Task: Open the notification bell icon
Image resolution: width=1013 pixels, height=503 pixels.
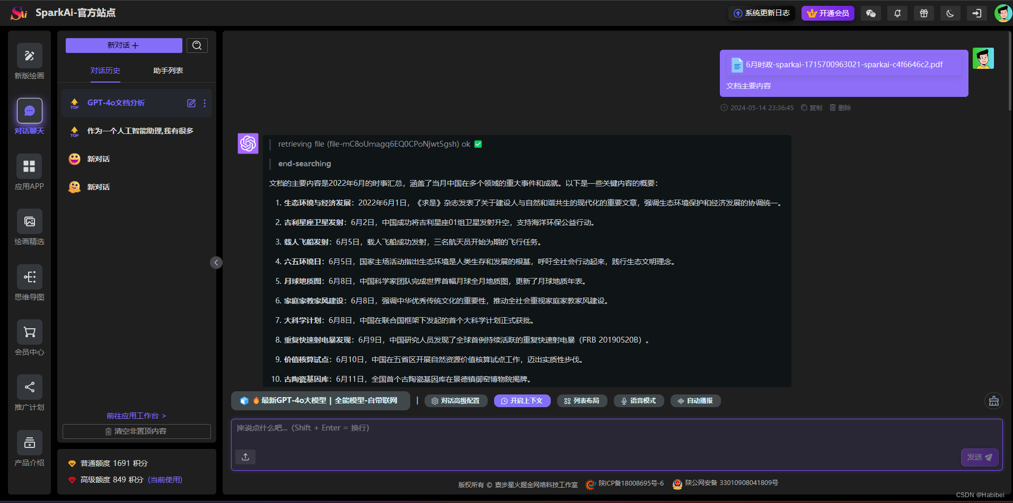Action: (897, 13)
